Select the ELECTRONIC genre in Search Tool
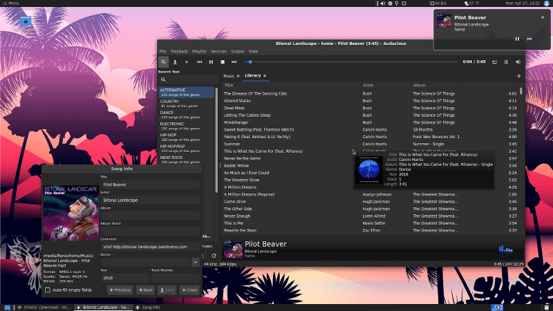Image resolution: width=553 pixels, height=311 pixels. (186, 126)
